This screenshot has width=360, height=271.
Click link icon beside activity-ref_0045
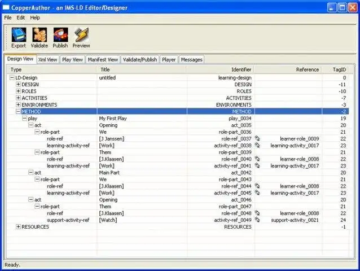pos(257,193)
